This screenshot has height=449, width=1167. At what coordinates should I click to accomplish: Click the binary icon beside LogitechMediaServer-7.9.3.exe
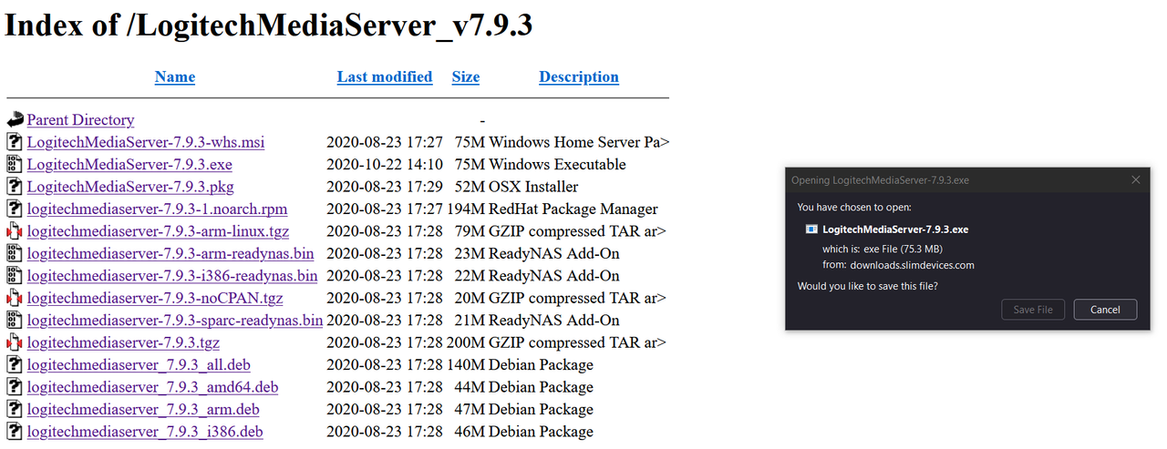click(15, 164)
